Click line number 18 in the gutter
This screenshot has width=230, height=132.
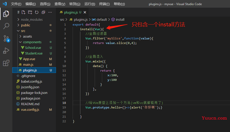(64, 103)
